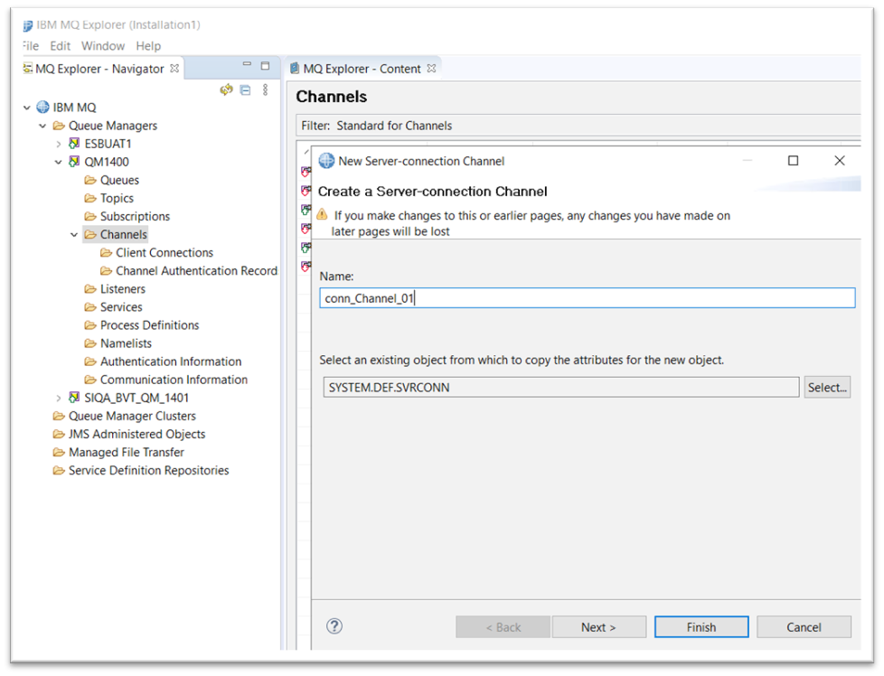The height and width of the screenshot is (676, 884).
Task: Click Finish to create the channel
Action: (x=701, y=626)
